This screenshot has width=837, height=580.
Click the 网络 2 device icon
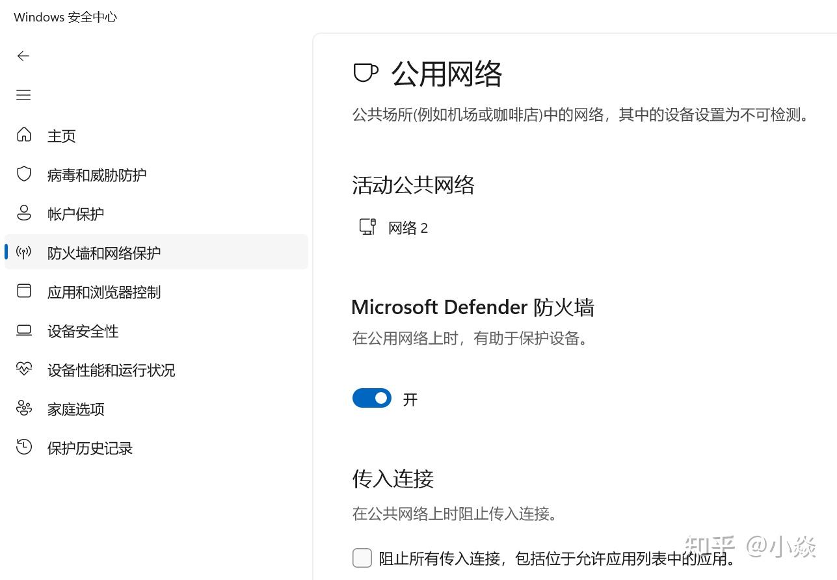click(367, 227)
